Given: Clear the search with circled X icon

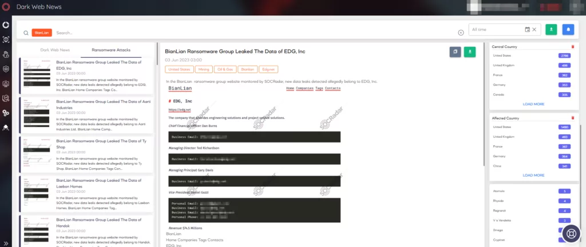Looking at the screenshot, I should coord(461,33).
